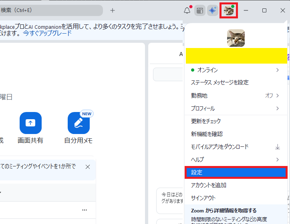290x224 pixels.
Task: Click 更新をチェック menu item
Action: 206,121
